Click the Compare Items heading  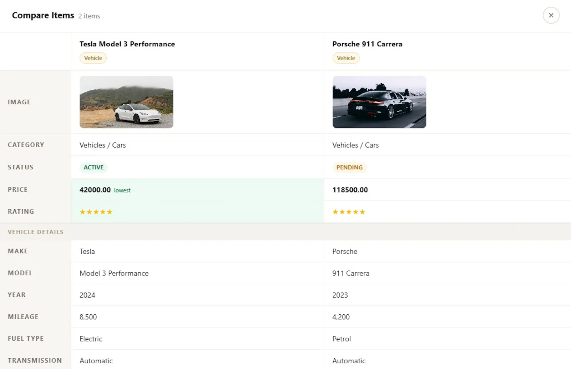click(x=43, y=15)
